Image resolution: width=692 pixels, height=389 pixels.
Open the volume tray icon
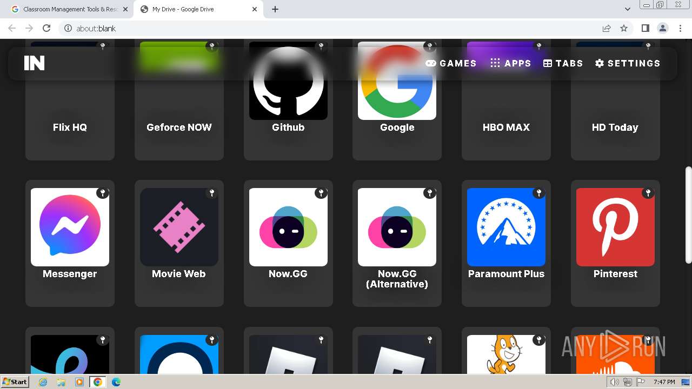[614, 382]
